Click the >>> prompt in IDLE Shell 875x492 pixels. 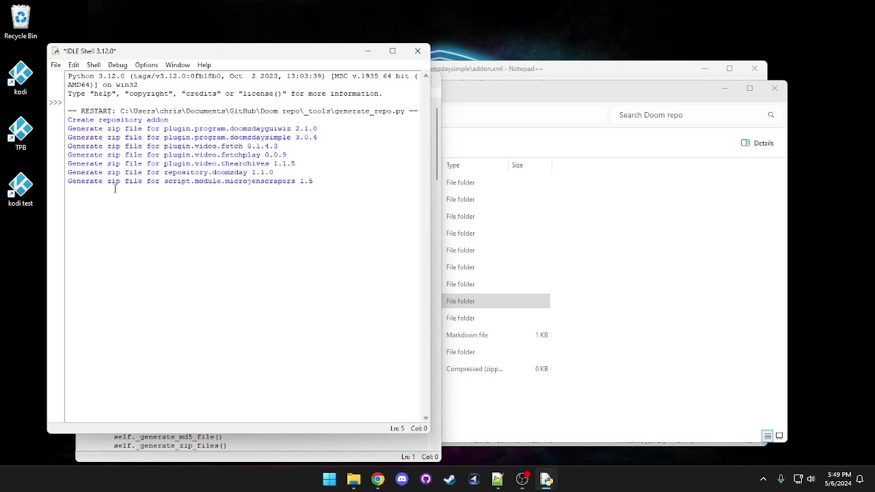(55, 102)
